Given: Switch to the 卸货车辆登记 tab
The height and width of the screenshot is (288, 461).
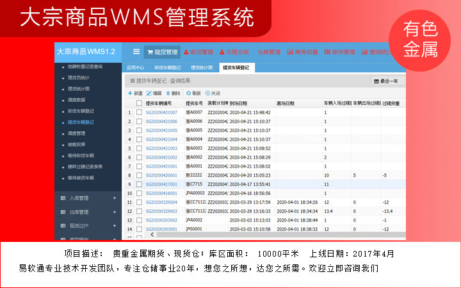Looking at the screenshot, I should (167, 68).
